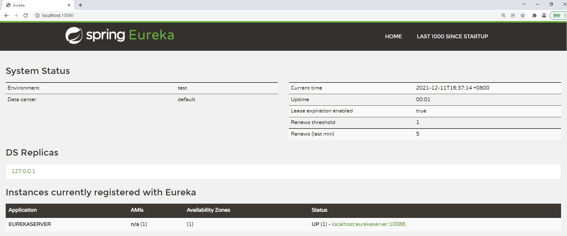Screen dimensions: 567x236
Task: Open the extensions puzzle icon
Action: (x=535, y=15)
